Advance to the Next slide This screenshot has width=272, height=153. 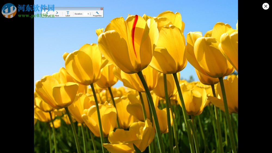(57, 14)
